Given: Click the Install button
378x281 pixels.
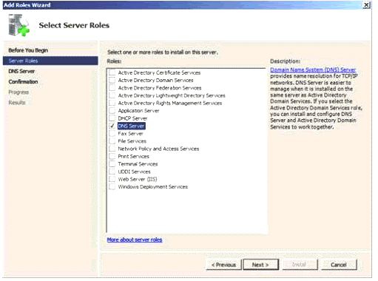Looking at the screenshot, I should point(300,265).
